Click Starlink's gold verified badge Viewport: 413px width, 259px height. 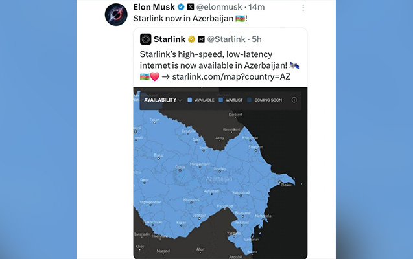click(x=191, y=39)
